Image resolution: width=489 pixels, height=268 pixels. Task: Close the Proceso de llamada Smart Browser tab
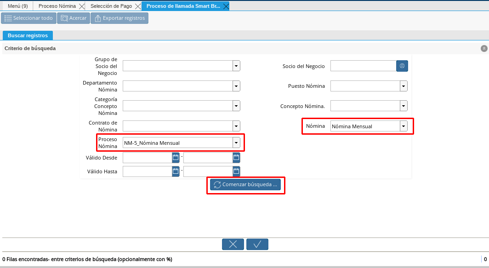coord(226,6)
